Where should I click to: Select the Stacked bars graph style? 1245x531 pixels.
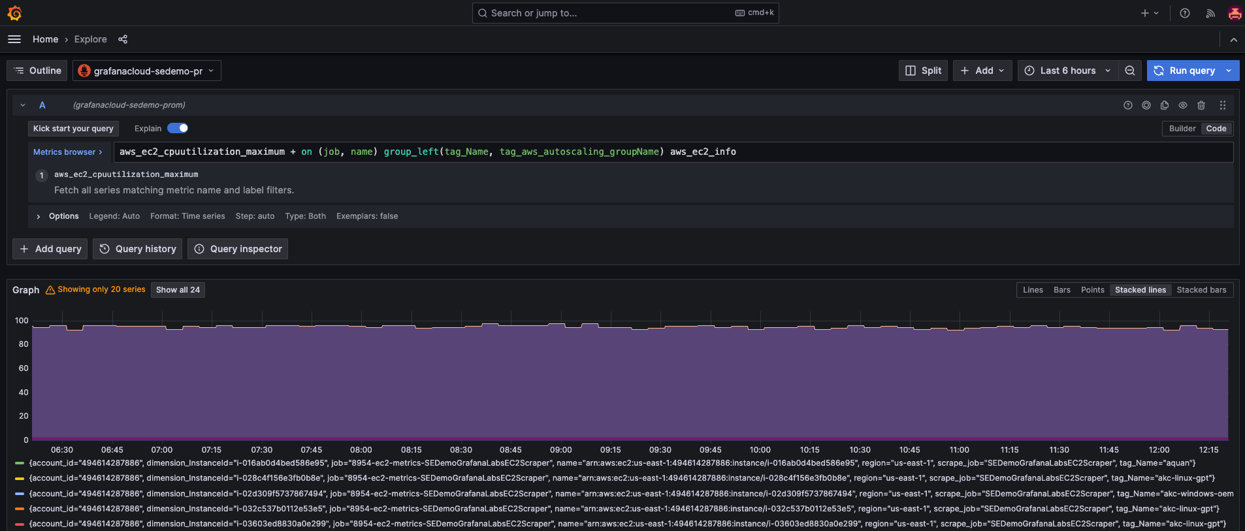(1201, 290)
